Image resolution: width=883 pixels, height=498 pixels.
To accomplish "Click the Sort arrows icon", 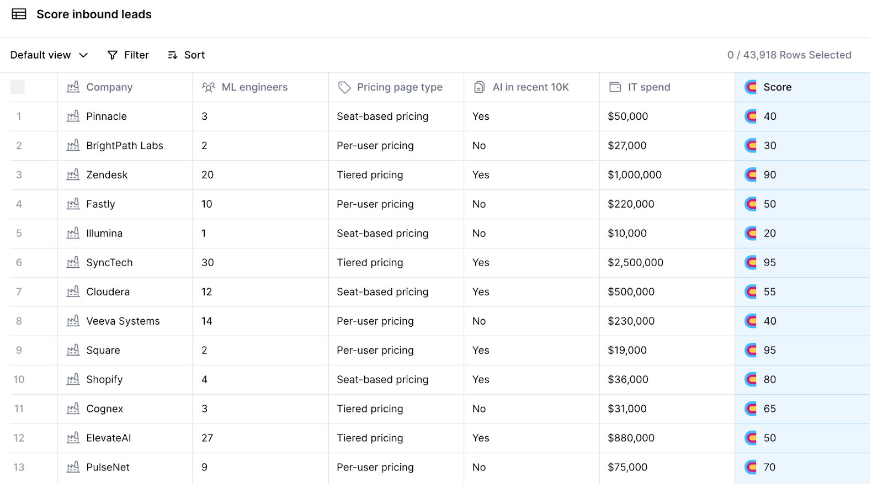I will pos(173,55).
